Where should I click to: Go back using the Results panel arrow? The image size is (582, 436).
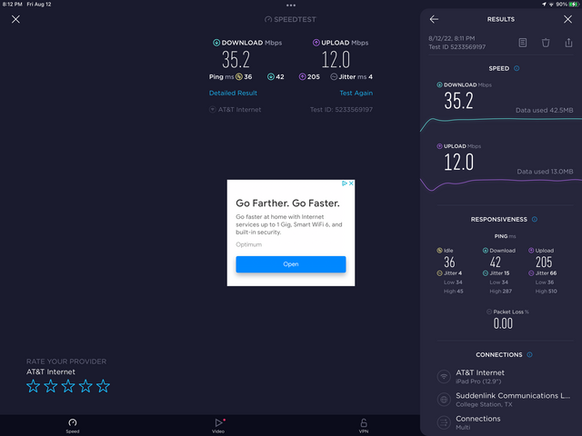434,19
